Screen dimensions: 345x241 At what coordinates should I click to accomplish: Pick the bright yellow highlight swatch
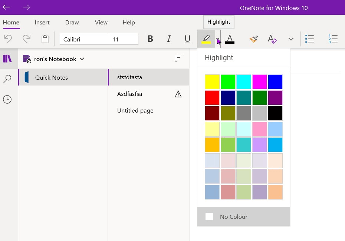point(212,82)
